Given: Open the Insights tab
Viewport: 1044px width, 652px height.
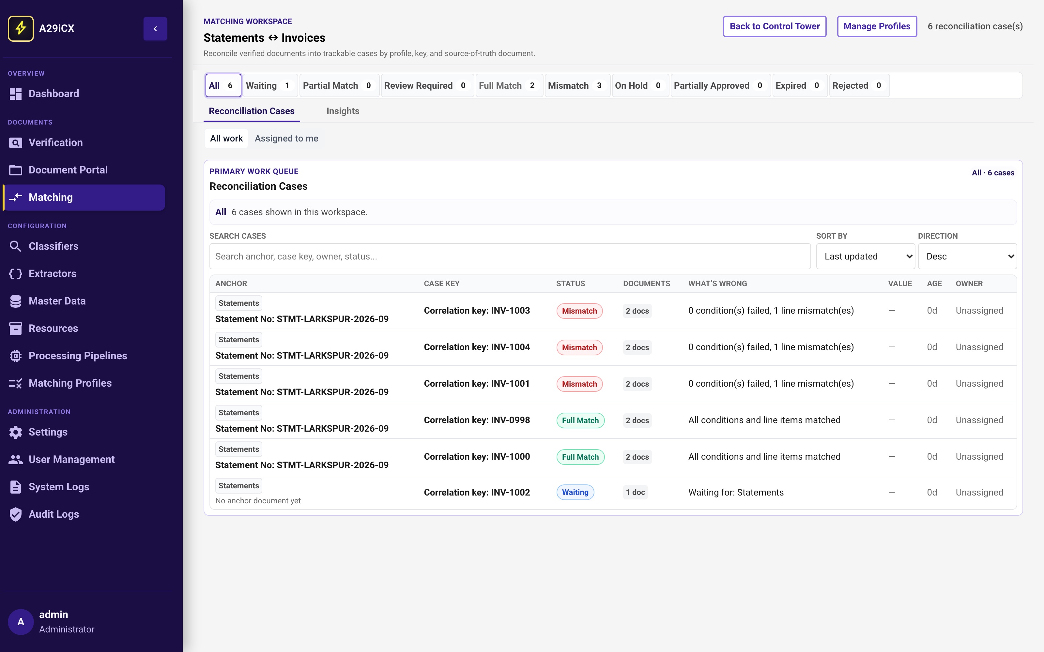Looking at the screenshot, I should point(343,111).
